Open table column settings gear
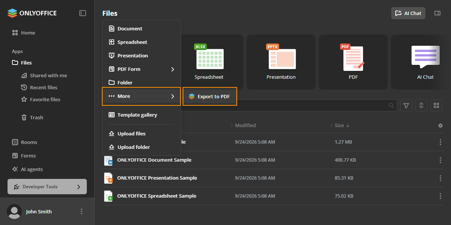 [440, 126]
